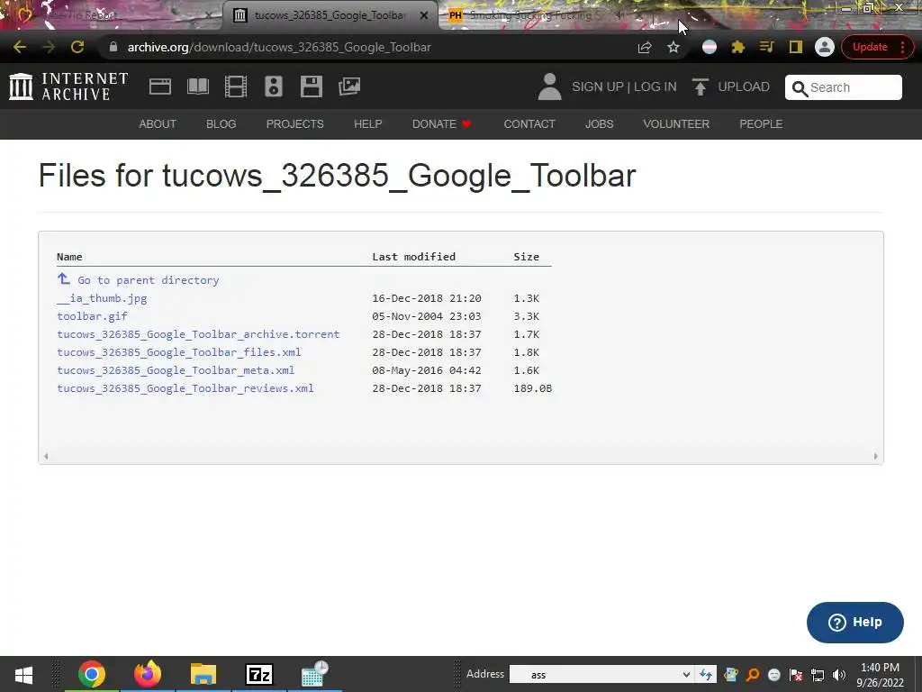Open the Google_Toolbar_meta.xml link
The height and width of the screenshot is (692, 922).
click(176, 370)
